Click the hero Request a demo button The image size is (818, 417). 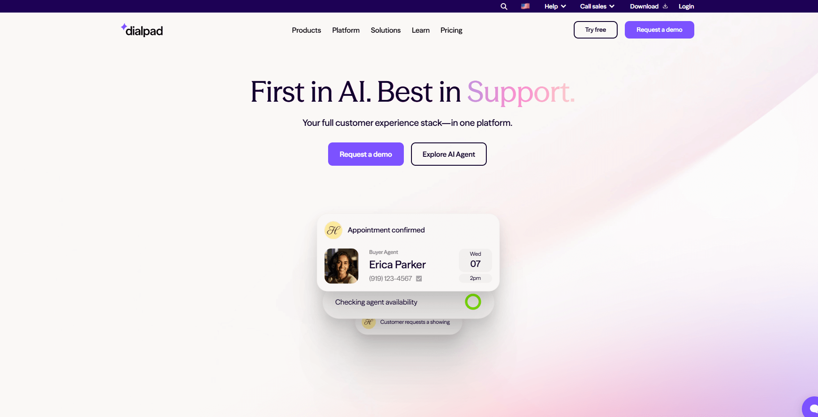click(x=366, y=154)
